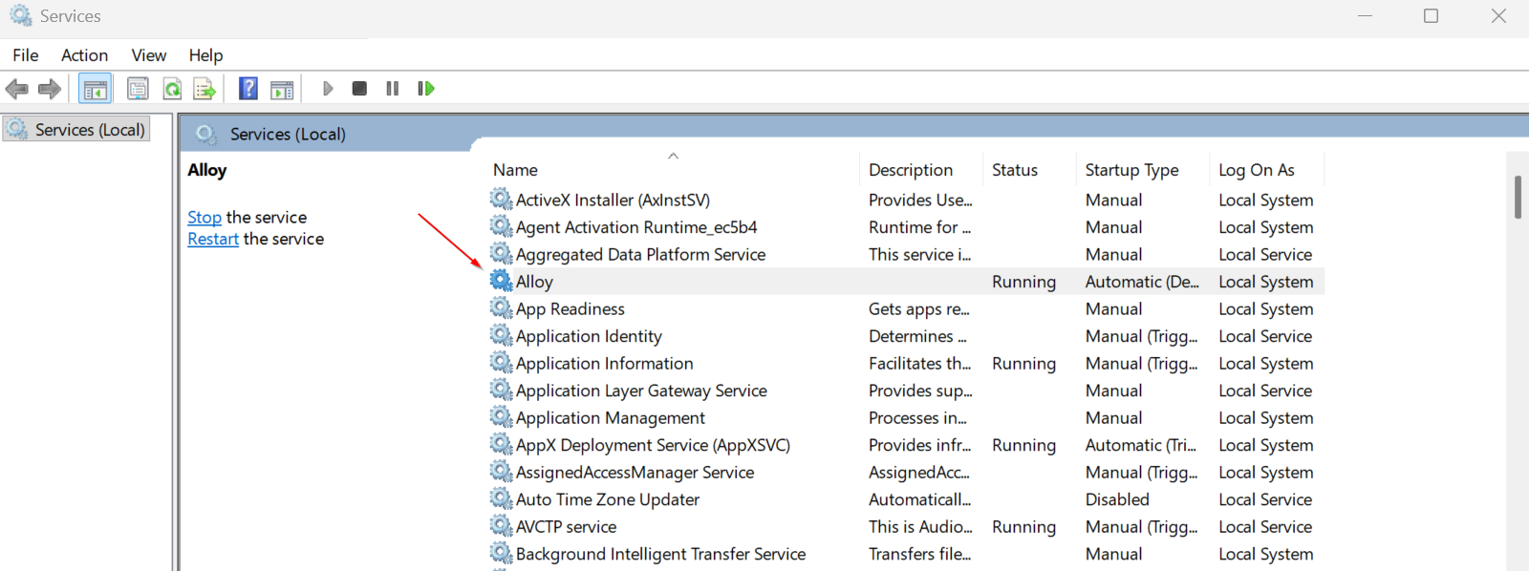Click the Stop the service link
This screenshot has height=571, width=1529.
click(x=205, y=218)
